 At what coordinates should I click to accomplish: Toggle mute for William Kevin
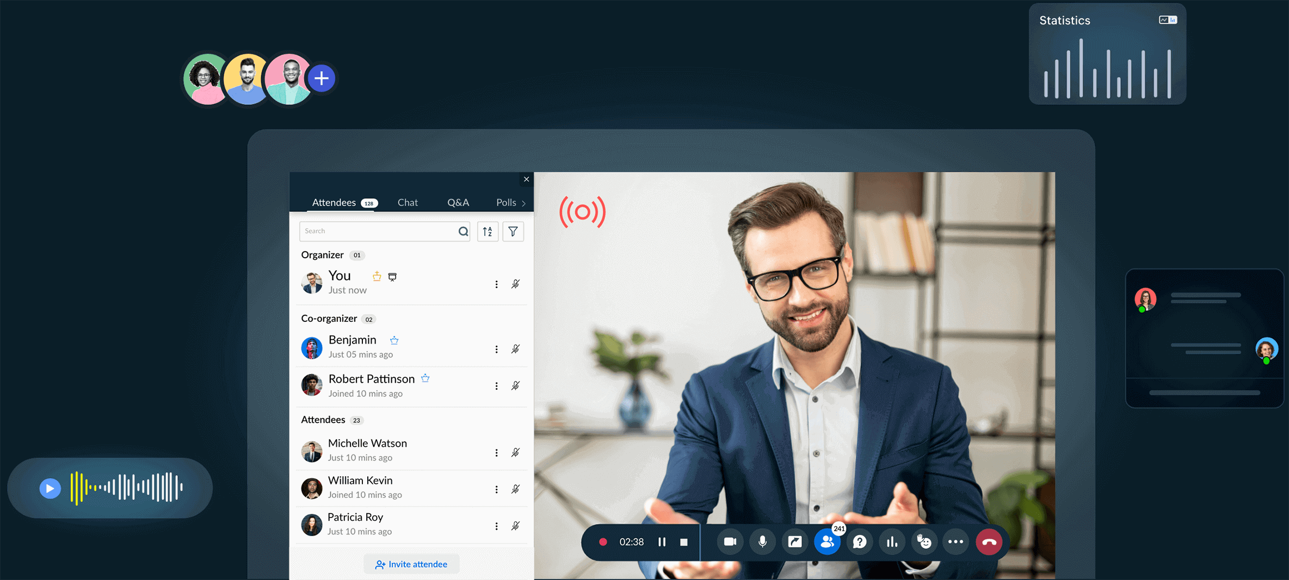[515, 489]
